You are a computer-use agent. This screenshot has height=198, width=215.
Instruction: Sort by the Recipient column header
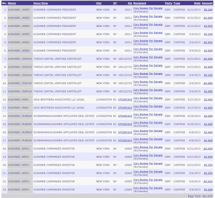(140, 3)
